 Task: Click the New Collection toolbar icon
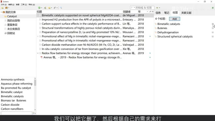[x=2, y=8]
